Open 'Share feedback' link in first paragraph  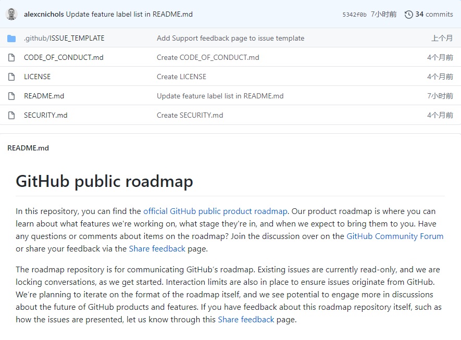click(x=157, y=248)
